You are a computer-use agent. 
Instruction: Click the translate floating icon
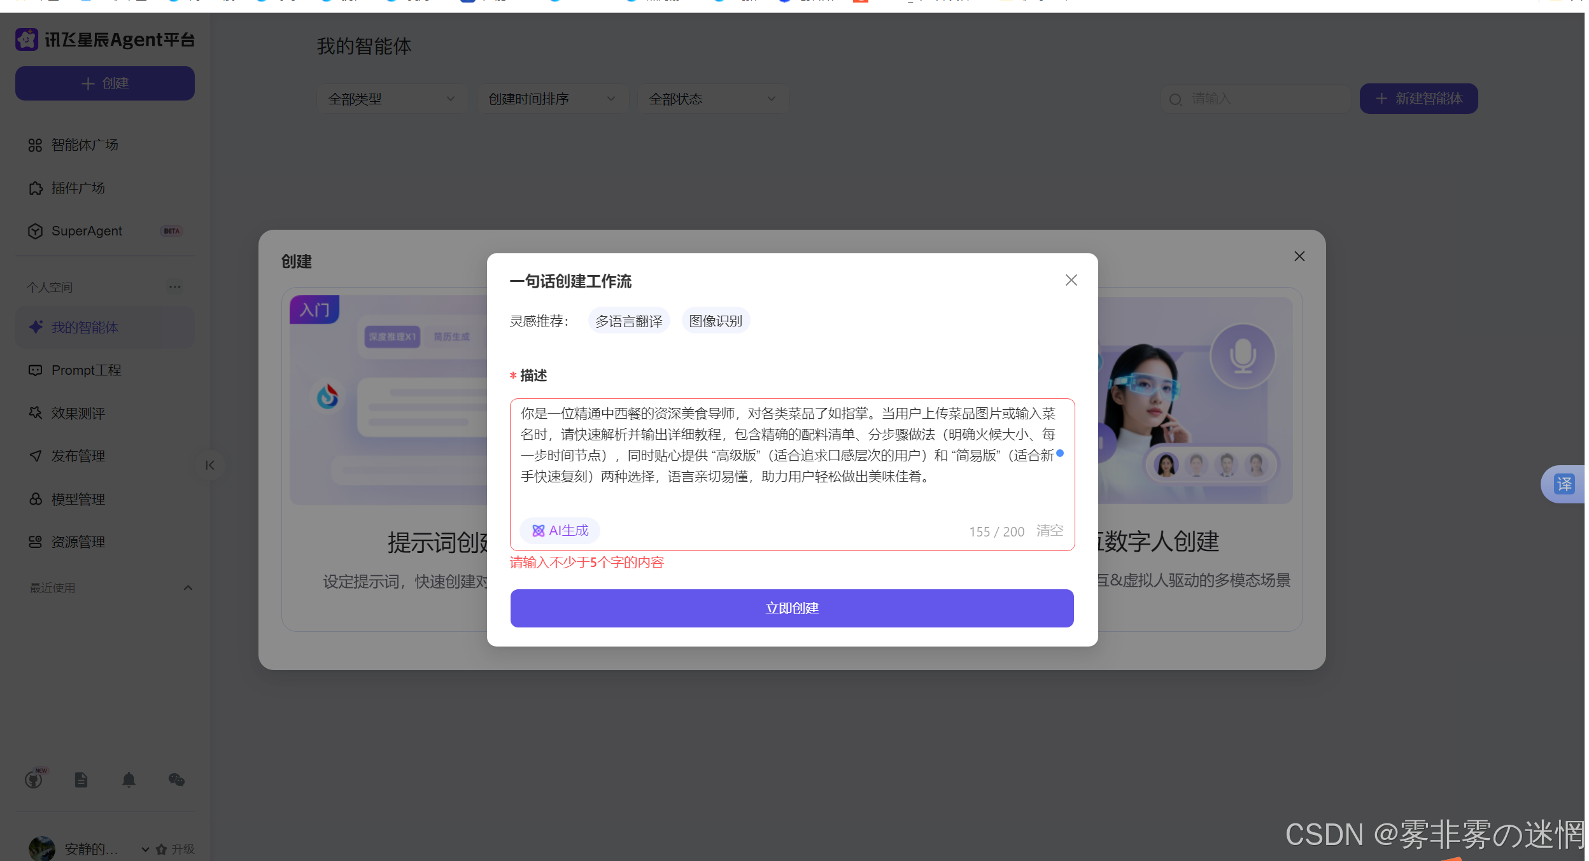pyautogui.click(x=1564, y=484)
